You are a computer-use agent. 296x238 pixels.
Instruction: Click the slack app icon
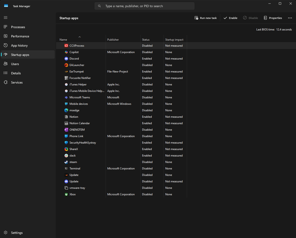click(66, 155)
